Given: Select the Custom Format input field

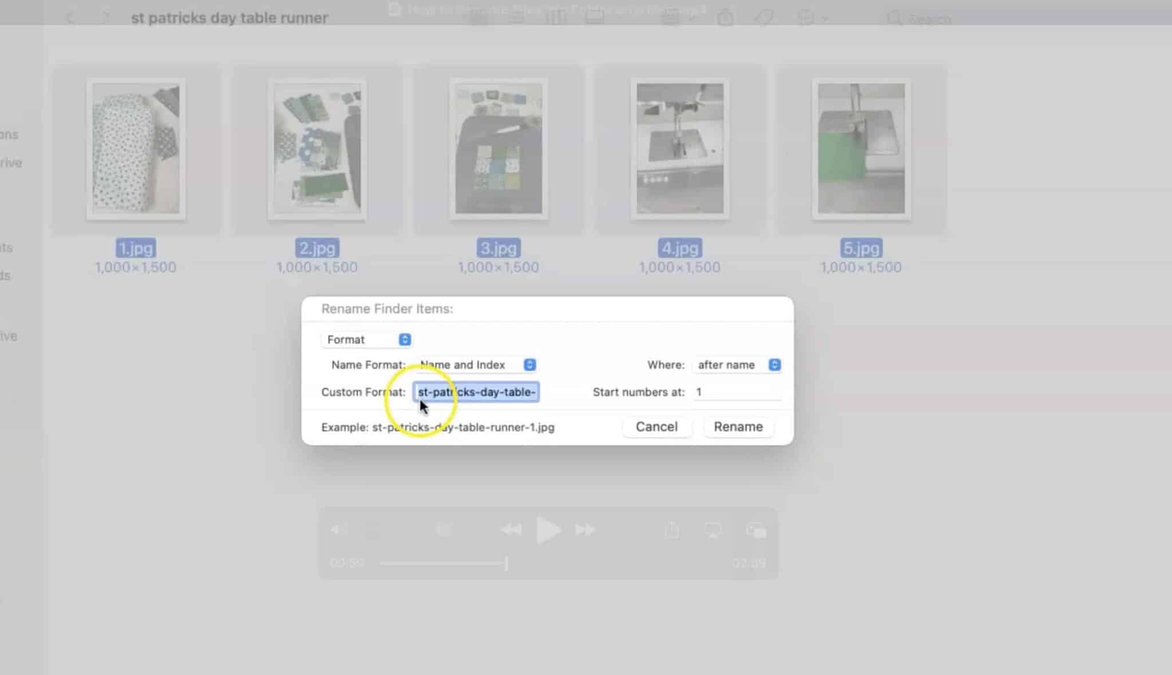Looking at the screenshot, I should (x=476, y=392).
